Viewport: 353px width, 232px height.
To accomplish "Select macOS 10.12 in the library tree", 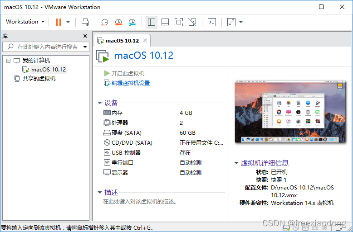I will tap(49, 70).
